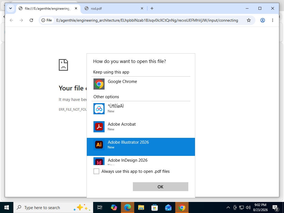Click the Meet Now tray icon
Image resolution: width=284 pixels, height=213 pixels.
pyautogui.click(x=235, y=207)
